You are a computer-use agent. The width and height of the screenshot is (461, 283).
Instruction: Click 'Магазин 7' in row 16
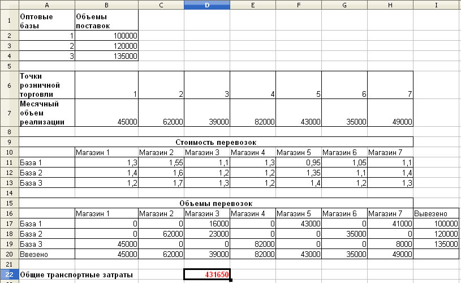(390, 213)
